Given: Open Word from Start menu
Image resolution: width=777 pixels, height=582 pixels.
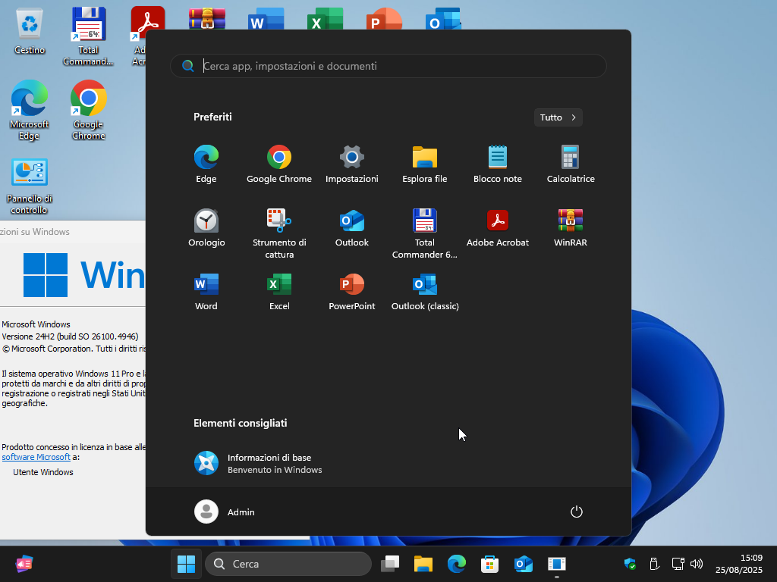Looking at the screenshot, I should tap(206, 292).
